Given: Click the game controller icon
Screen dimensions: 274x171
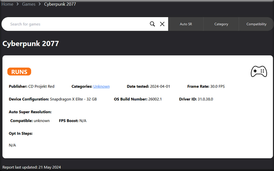Looking at the screenshot, I should 259,71.
